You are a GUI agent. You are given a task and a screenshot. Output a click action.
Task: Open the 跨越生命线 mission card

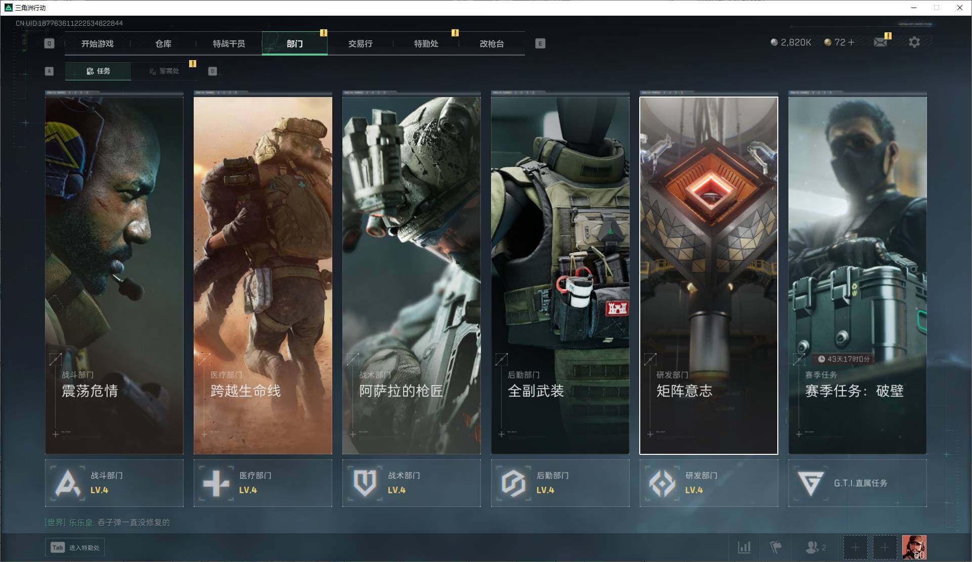pyautogui.click(x=263, y=275)
